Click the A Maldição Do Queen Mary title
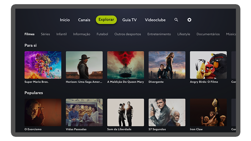The image size is (251, 141). 126,82
